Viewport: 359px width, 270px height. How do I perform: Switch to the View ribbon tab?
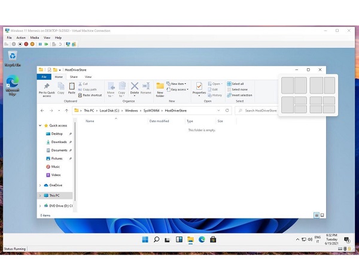[88, 77]
